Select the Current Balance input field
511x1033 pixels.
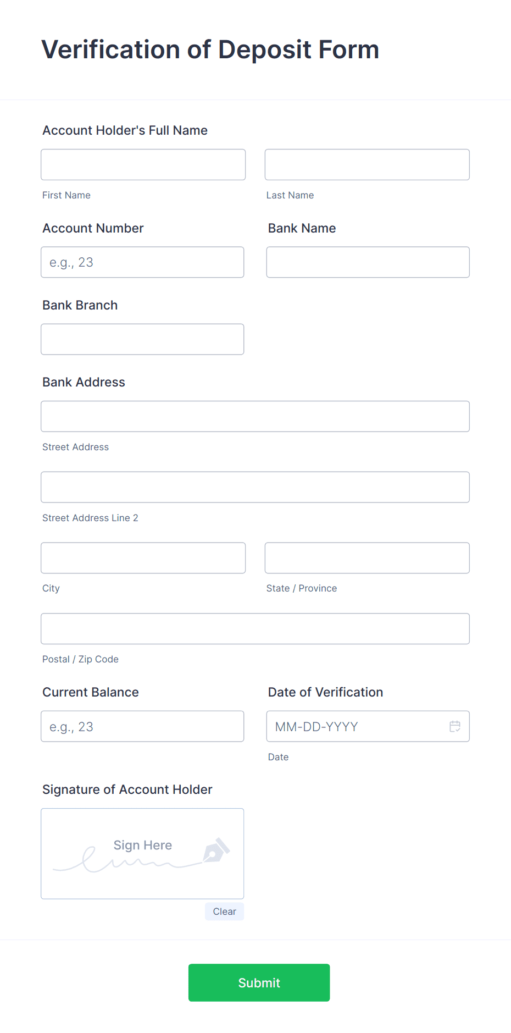tap(142, 726)
